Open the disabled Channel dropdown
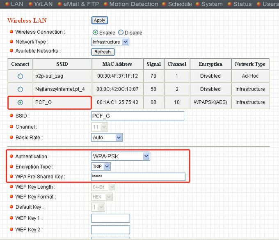The image size is (279, 240). 99,127
